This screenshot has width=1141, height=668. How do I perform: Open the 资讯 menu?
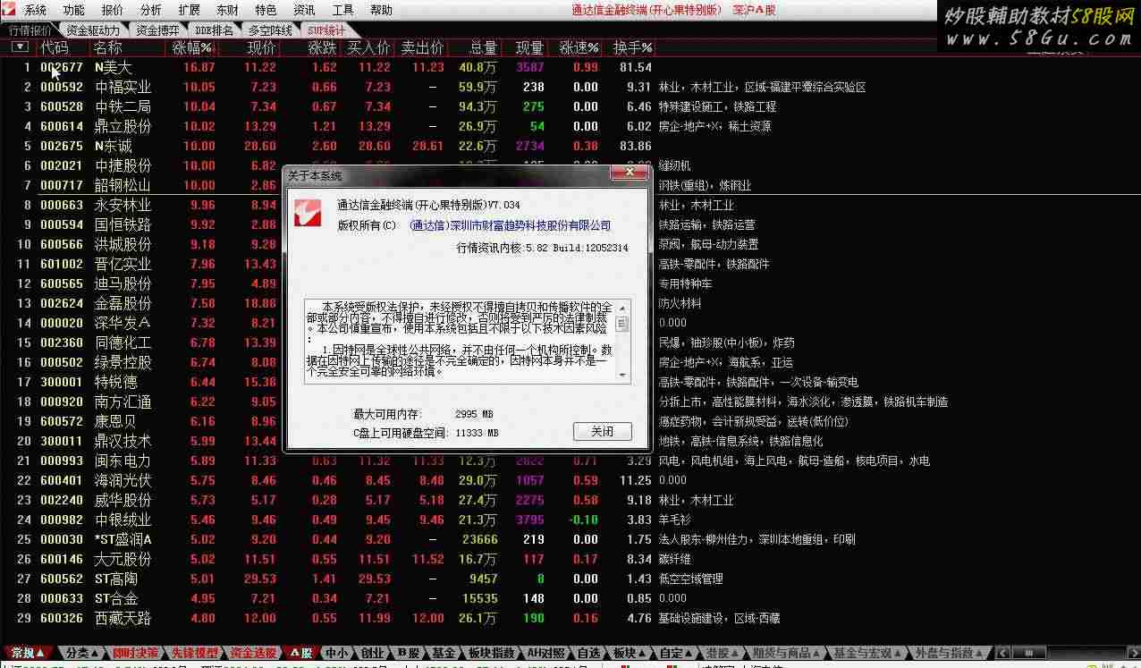coord(304,10)
